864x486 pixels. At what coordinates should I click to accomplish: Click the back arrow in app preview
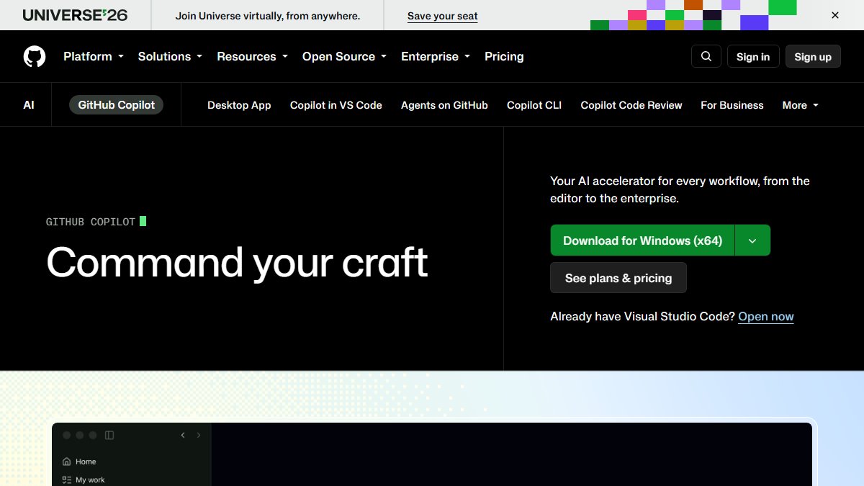[x=183, y=435]
